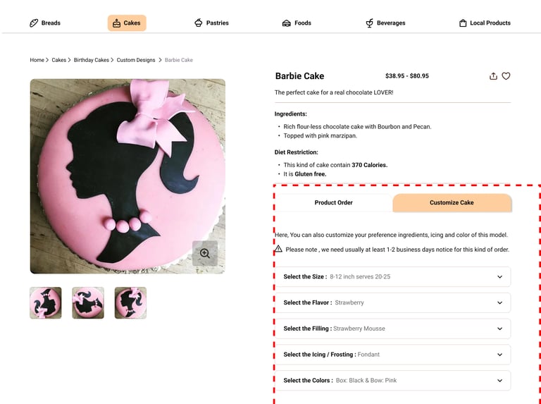Open the Beverages category
Image resolution: width=541 pixels, height=404 pixels.
(385, 23)
